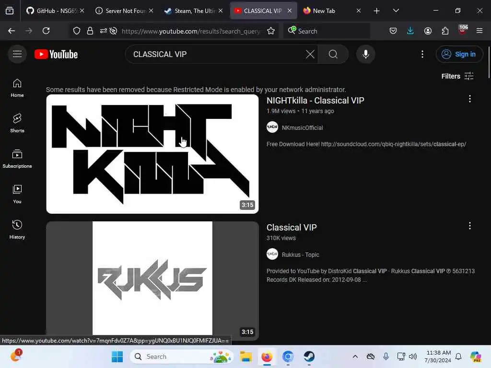Clear the CLASSICAL VIP search query

pos(310,54)
